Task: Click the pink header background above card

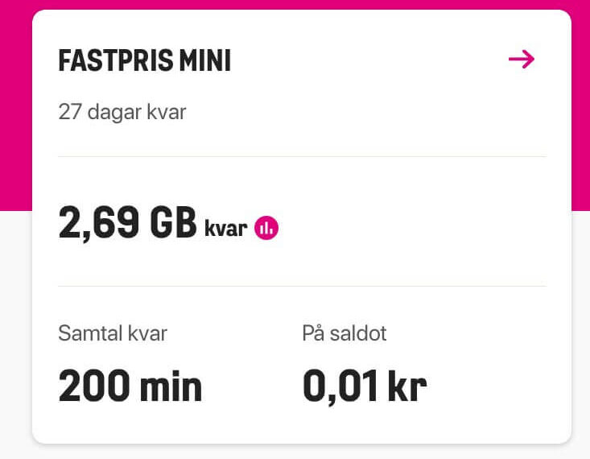Action: (x=295, y=4)
